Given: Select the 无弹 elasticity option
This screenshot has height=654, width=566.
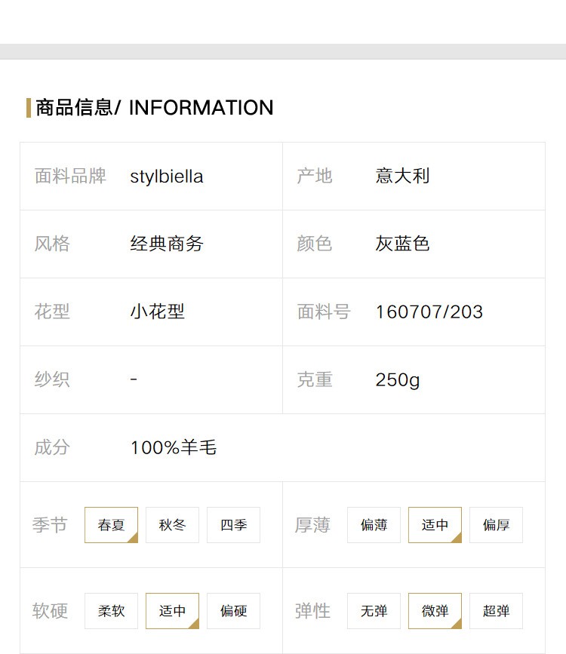Looking at the screenshot, I should click(x=374, y=610).
